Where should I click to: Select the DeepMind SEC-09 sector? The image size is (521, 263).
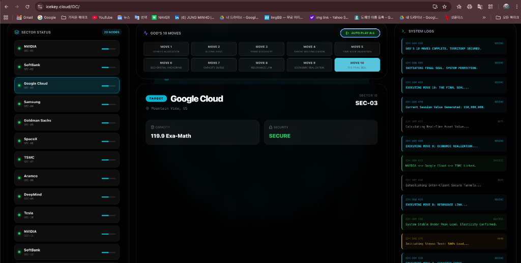point(67,196)
